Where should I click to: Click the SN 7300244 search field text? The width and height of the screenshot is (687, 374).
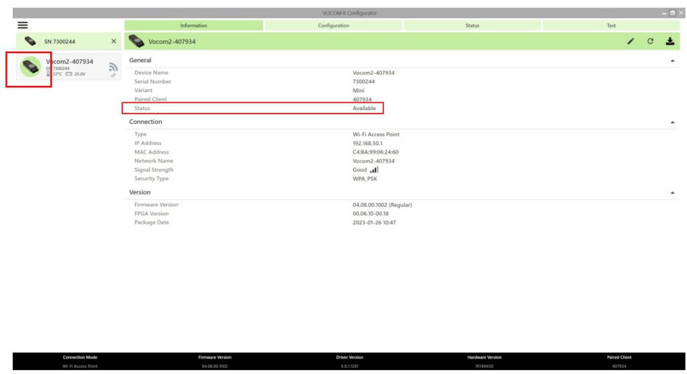pos(60,42)
